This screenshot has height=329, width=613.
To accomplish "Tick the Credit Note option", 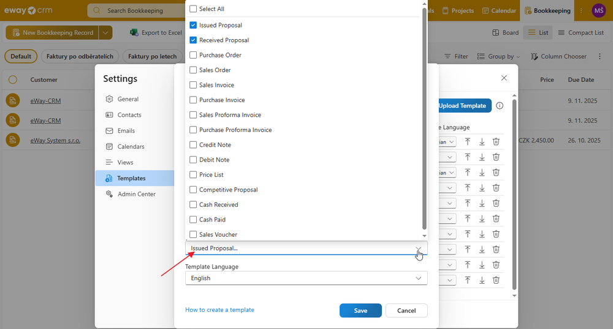I will [194, 145].
